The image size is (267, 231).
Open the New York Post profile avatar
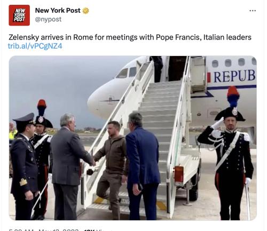click(x=19, y=15)
